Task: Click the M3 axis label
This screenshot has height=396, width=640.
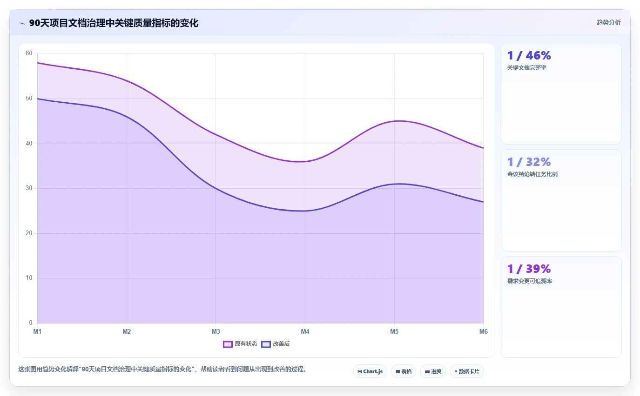Action: click(x=216, y=331)
